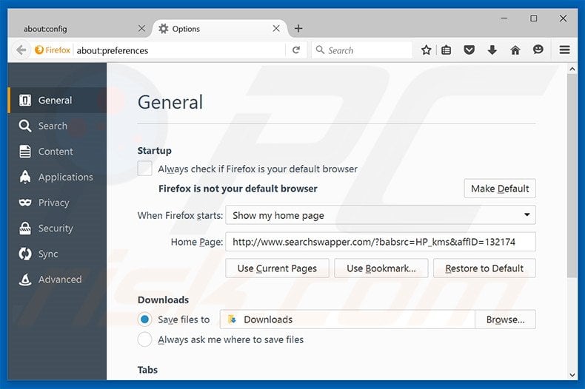Reload the page with the refresh icon

[296, 50]
